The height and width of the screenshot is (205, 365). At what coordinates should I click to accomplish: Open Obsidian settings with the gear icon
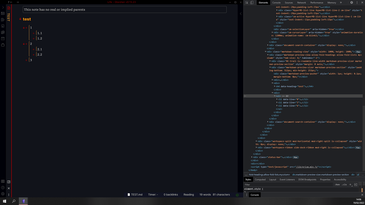pyautogui.click(x=3, y=194)
